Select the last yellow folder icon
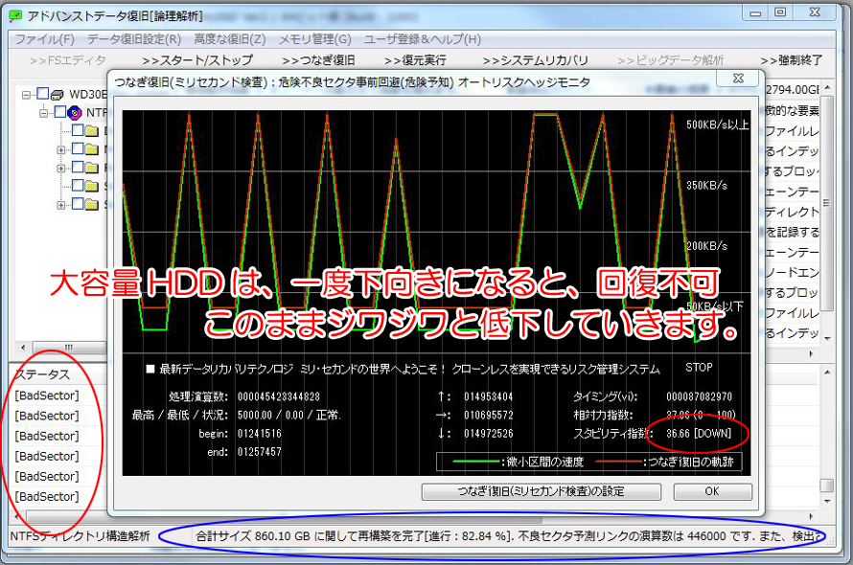The height and width of the screenshot is (565, 853). 92,205
